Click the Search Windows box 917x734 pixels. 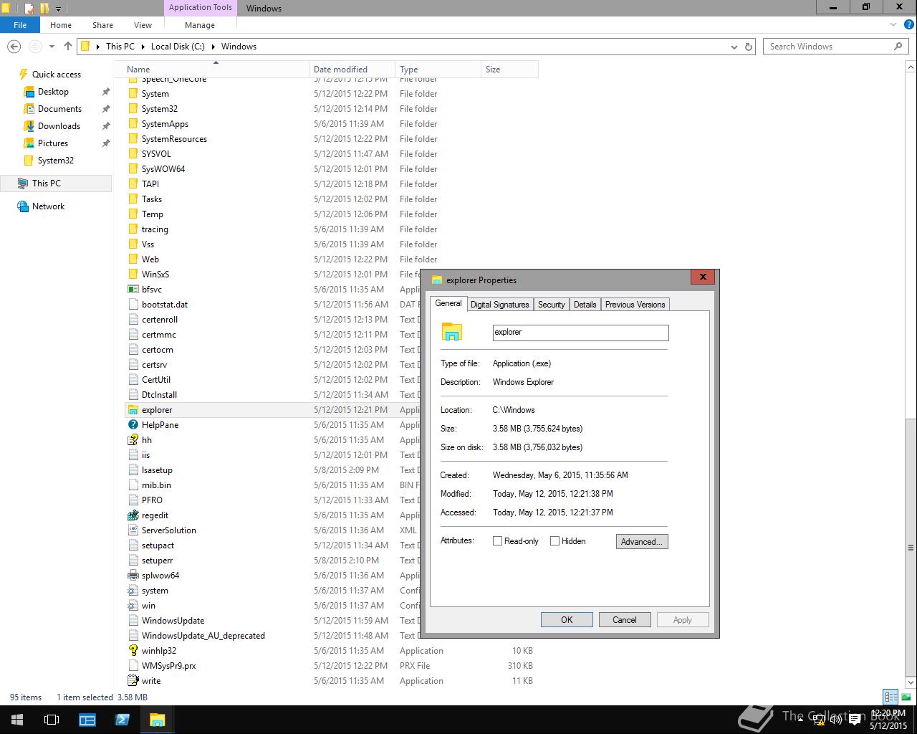(x=829, y=47)
